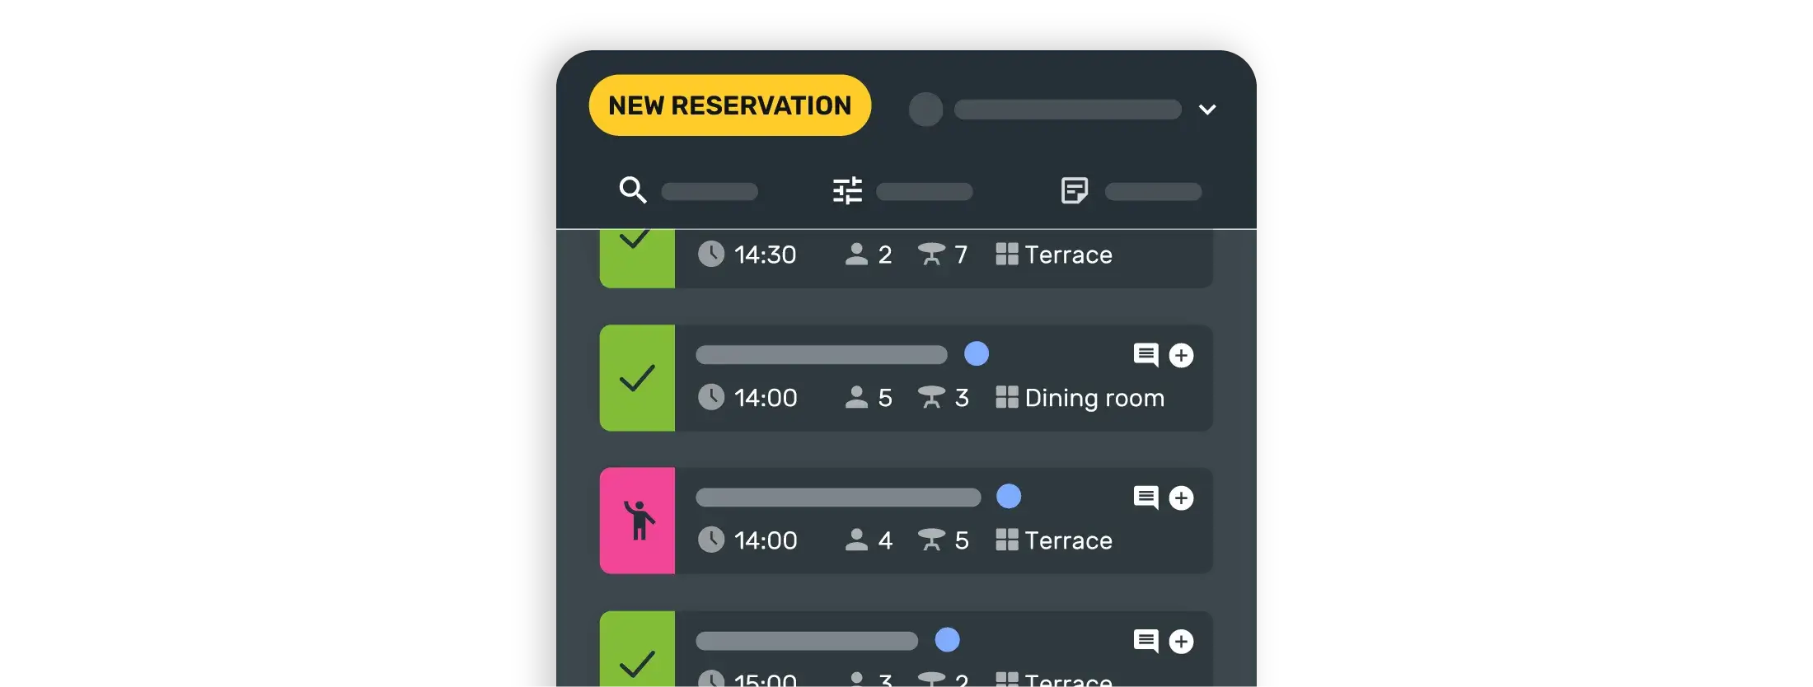Open comment icon on 14:00 Terrace reservation
This screenshot has height=687, width=1813.
point(1145,497)
